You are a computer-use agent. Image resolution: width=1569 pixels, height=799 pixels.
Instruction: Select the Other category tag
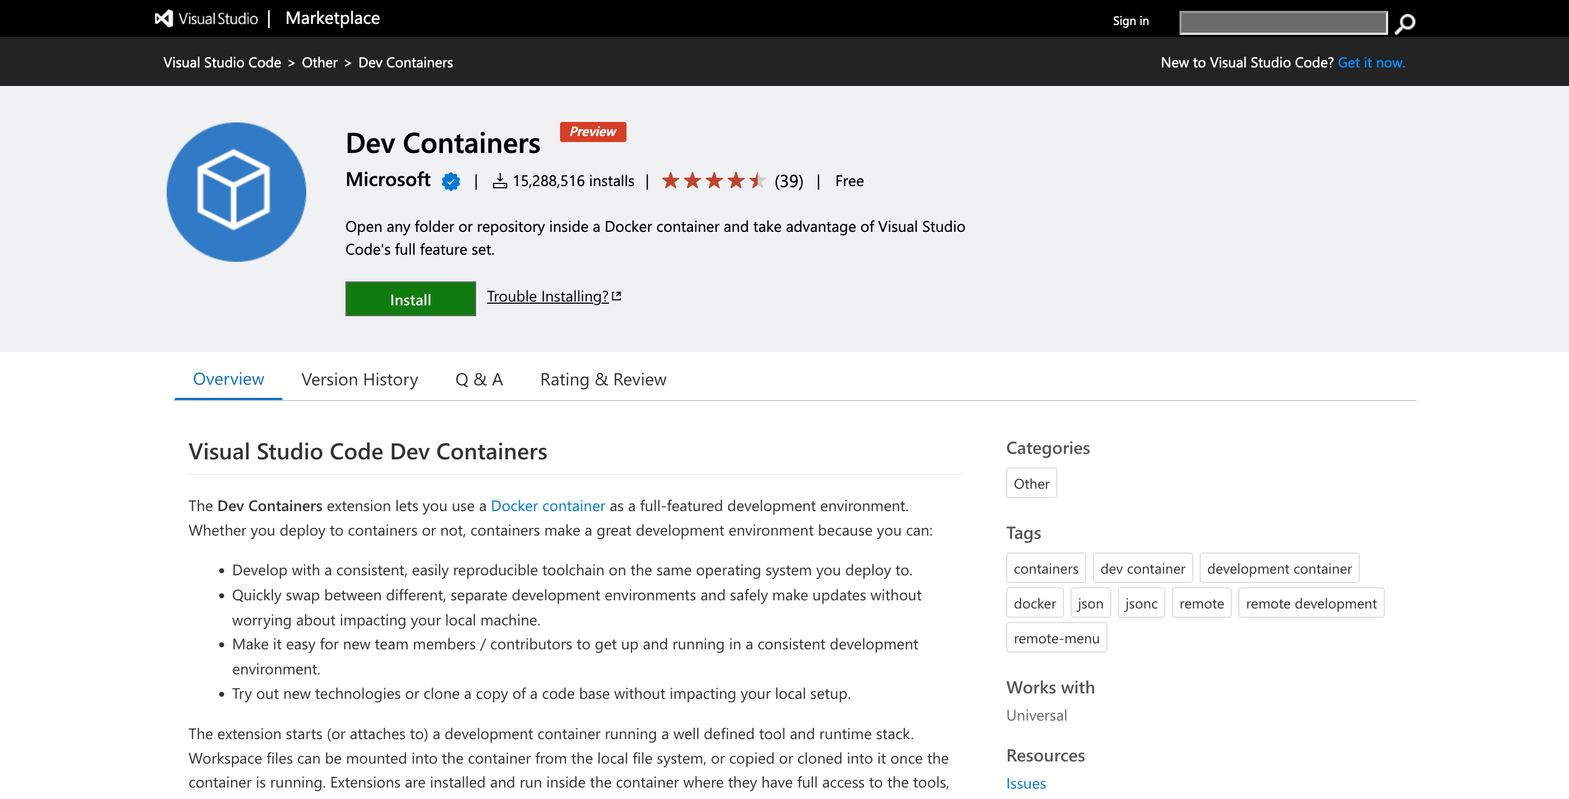tap(1031, 483)
